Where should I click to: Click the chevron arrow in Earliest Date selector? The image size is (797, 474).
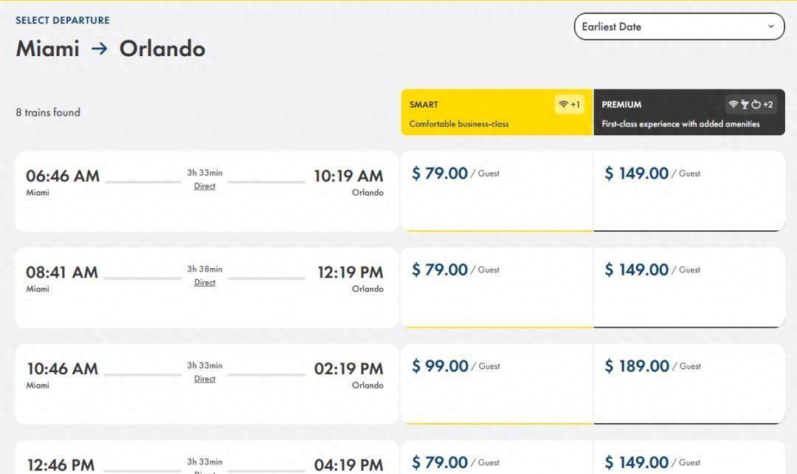point(771,27)
